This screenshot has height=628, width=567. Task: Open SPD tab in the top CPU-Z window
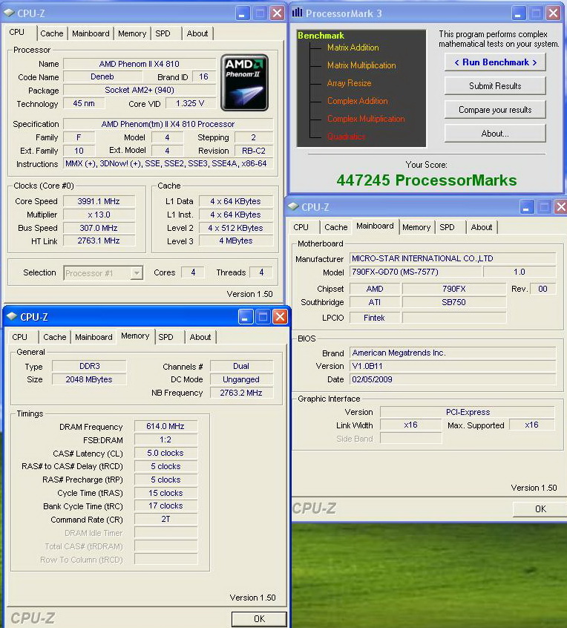coord(163,33)
